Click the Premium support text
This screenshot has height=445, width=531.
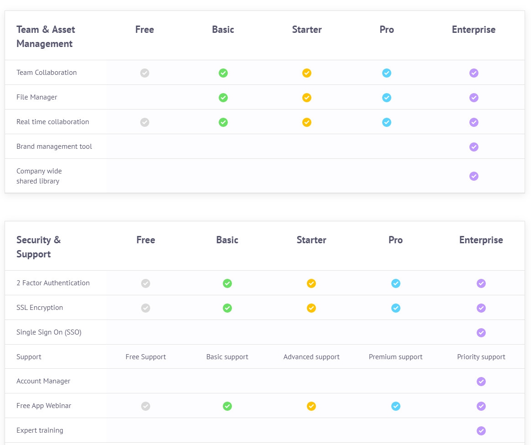tap(396, 357)
